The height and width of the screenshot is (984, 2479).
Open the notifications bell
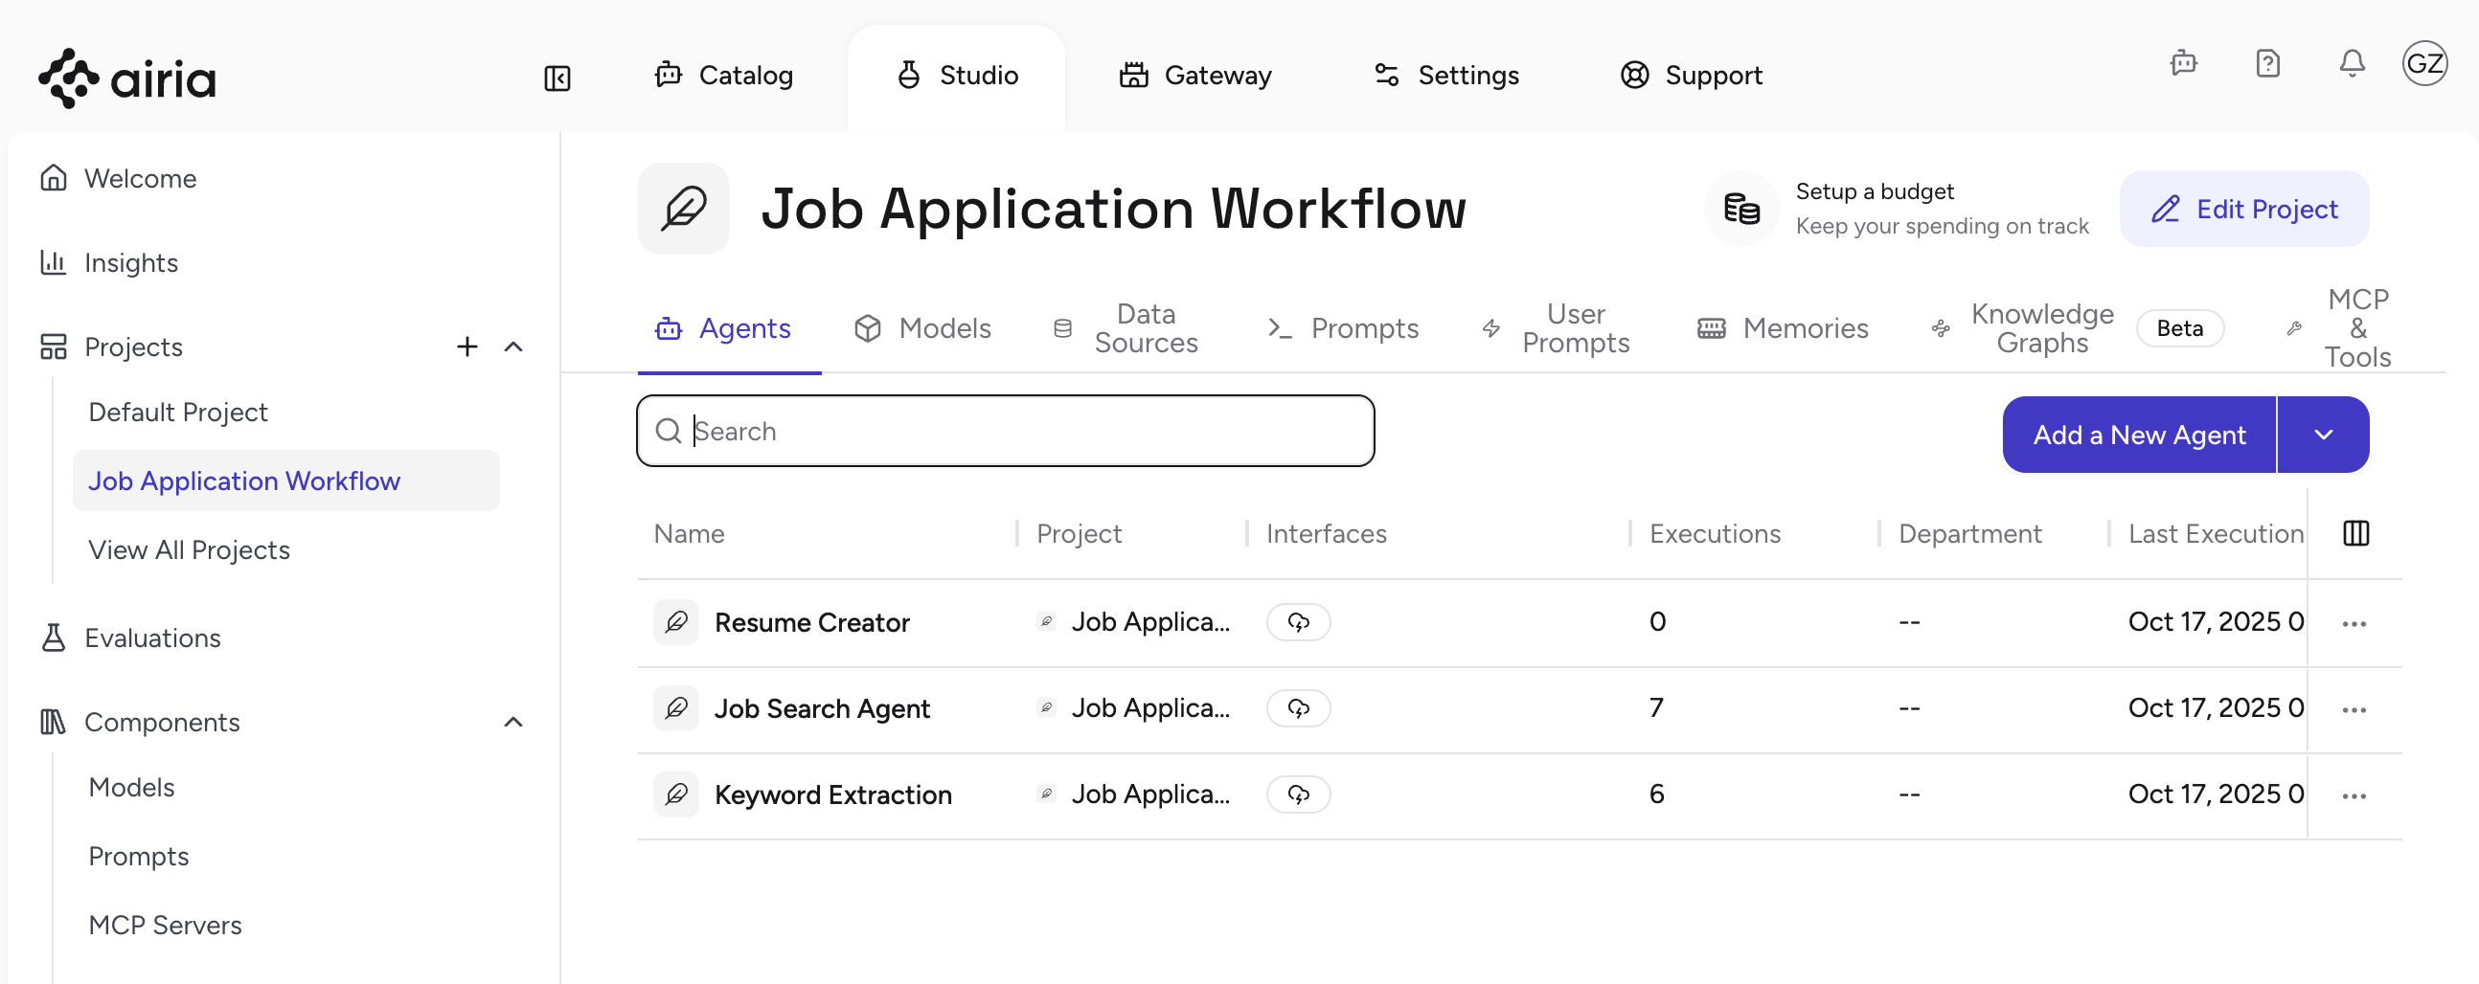(2351, 63)
